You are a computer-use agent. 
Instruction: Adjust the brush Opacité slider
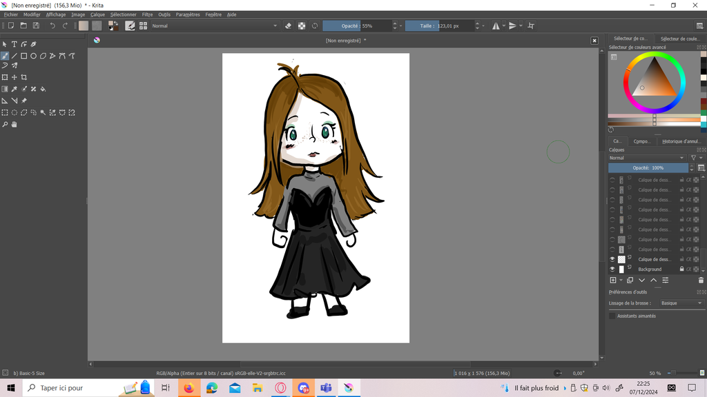point(357,26)
